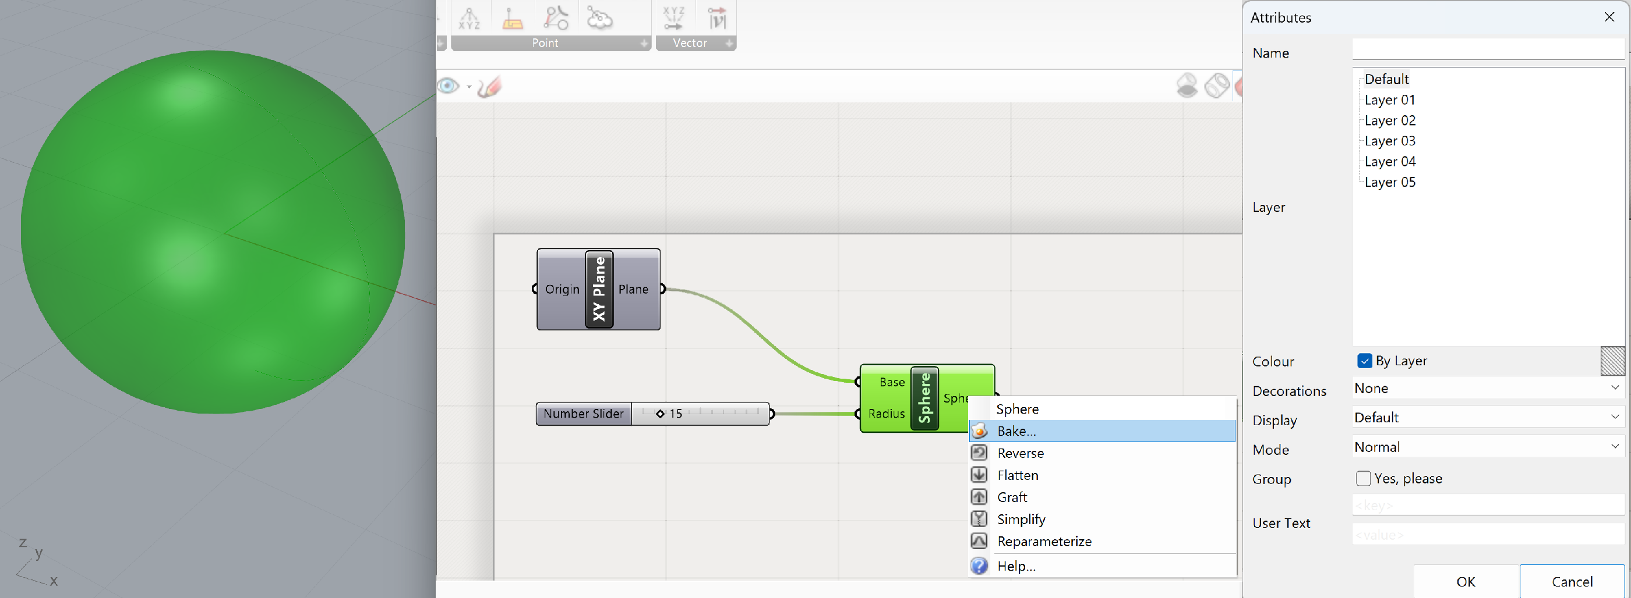Click the Number Slider handle at 15
Screen dimensions: 1631x598
pos(660,414)
